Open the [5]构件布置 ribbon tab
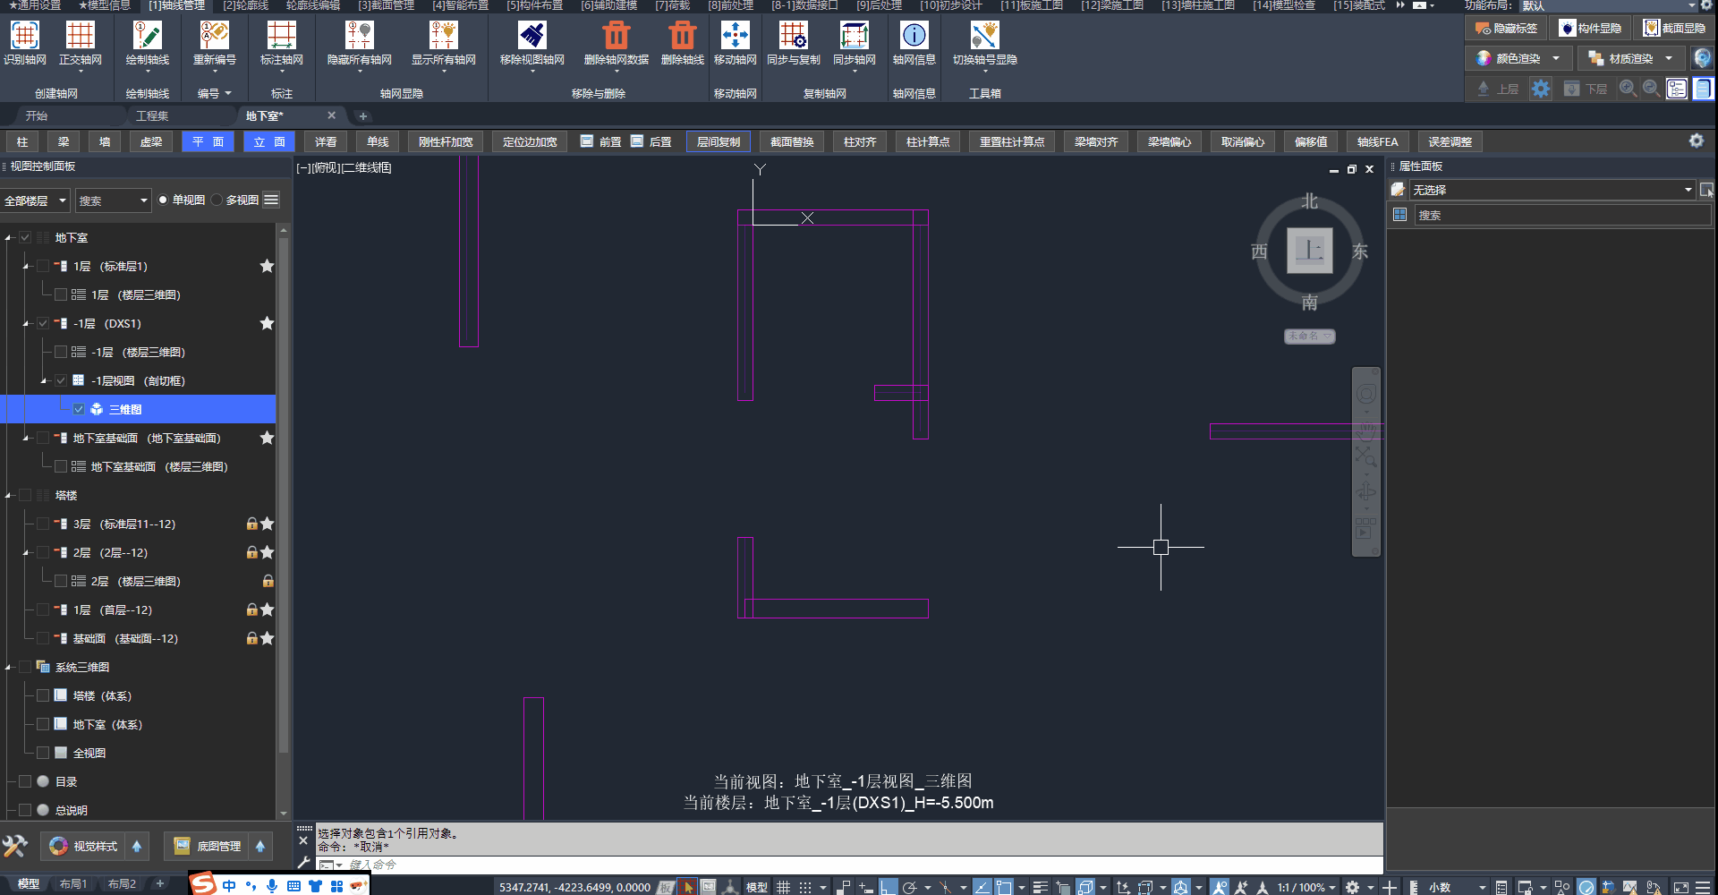This screenshot has height=895, width=1718. click(534, 5)
